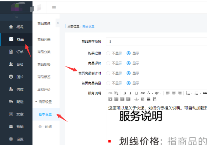
Task: Open the 商品列表 submenu link
Action: (44, 39)
